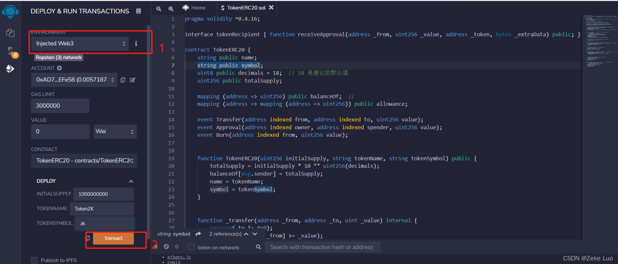Open the Remix logo home icon

pyautogui.click(x=10, y=11)
